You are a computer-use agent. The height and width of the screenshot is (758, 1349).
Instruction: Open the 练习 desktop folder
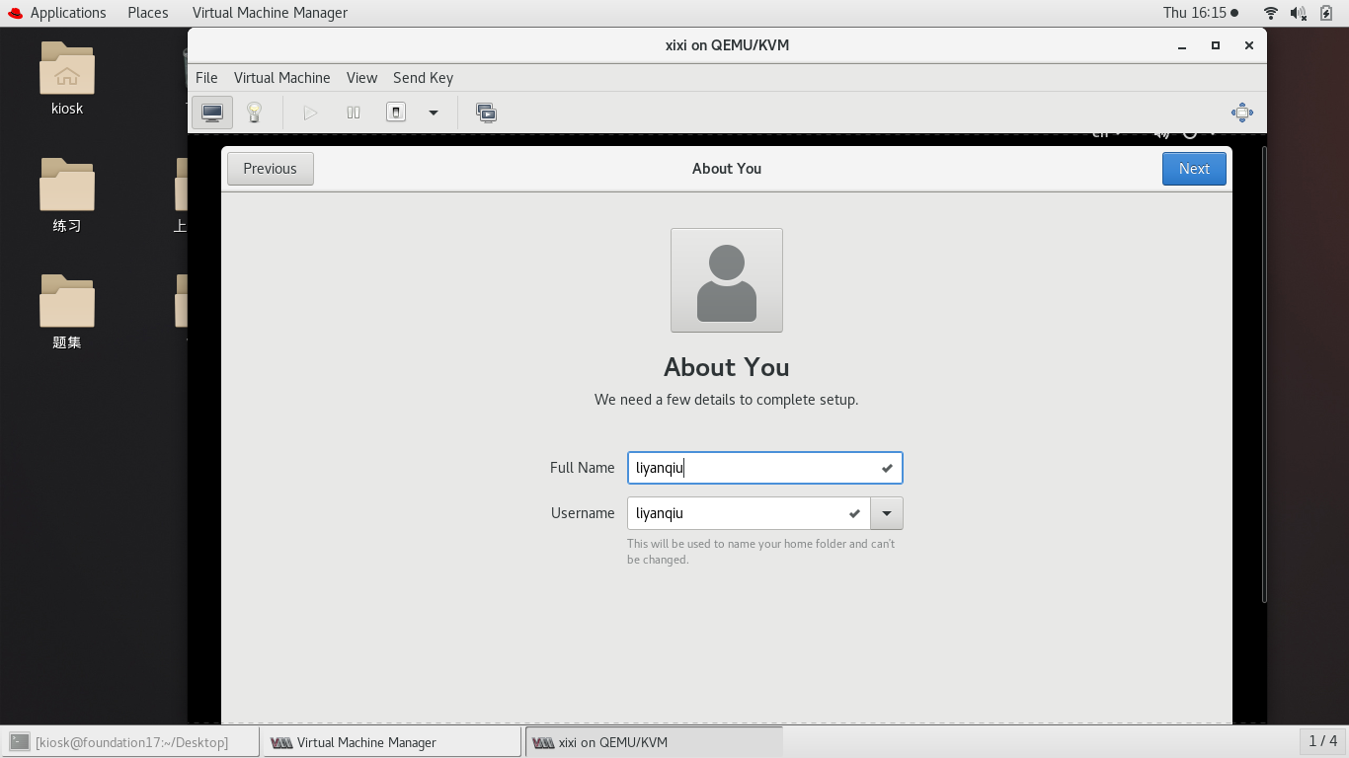(x=67, y=195)
